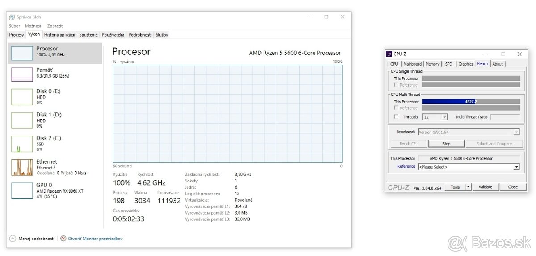The width and height of the screenshot is (536, 256).
Task: Enable the Threads checkbox in CPU-Z
Action: click(396, 117)
